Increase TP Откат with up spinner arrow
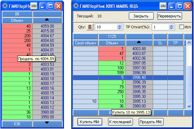Image resolution: width=194 pixels, height=129 pixels. (x=171, y=26)
